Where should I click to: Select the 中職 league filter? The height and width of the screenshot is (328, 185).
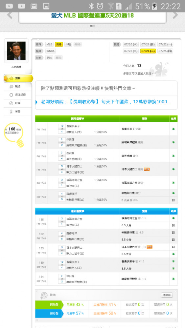coord(68,44)
